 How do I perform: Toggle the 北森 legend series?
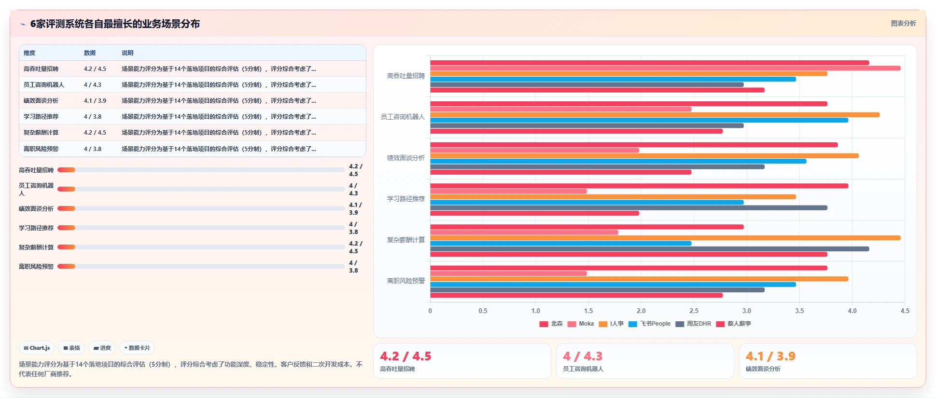click(551, 324)
